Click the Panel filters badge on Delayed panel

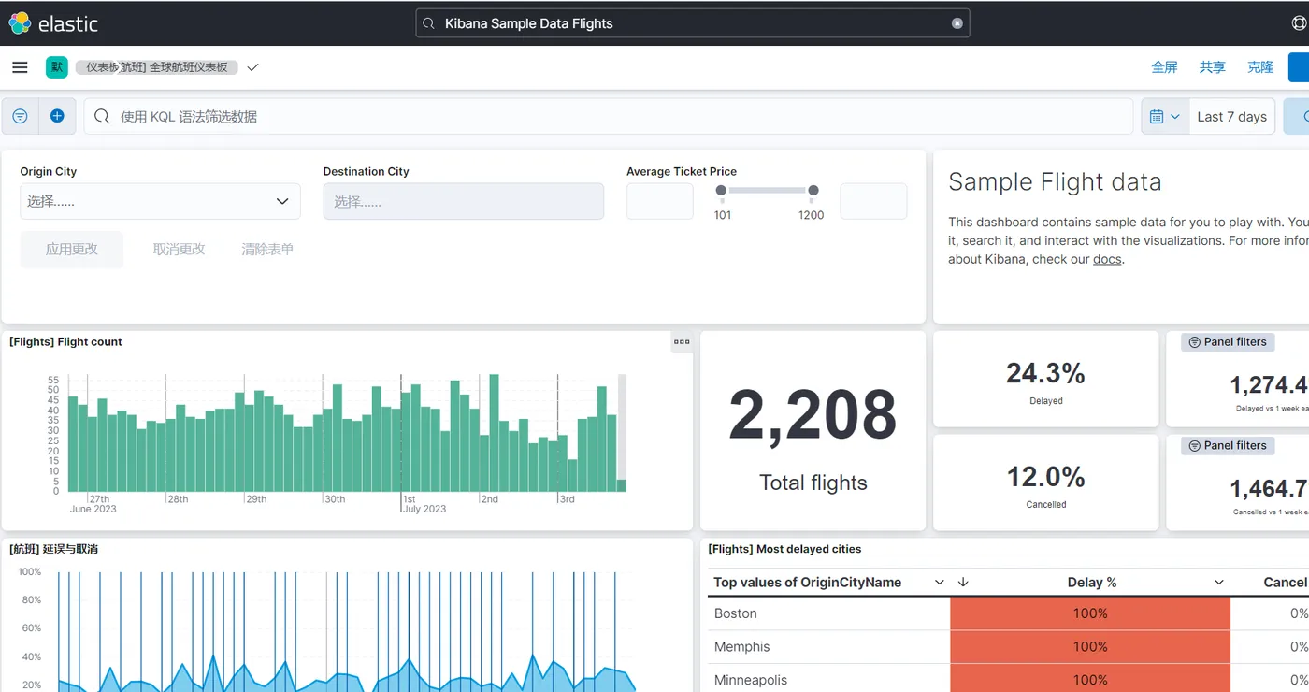point(1228,342)
